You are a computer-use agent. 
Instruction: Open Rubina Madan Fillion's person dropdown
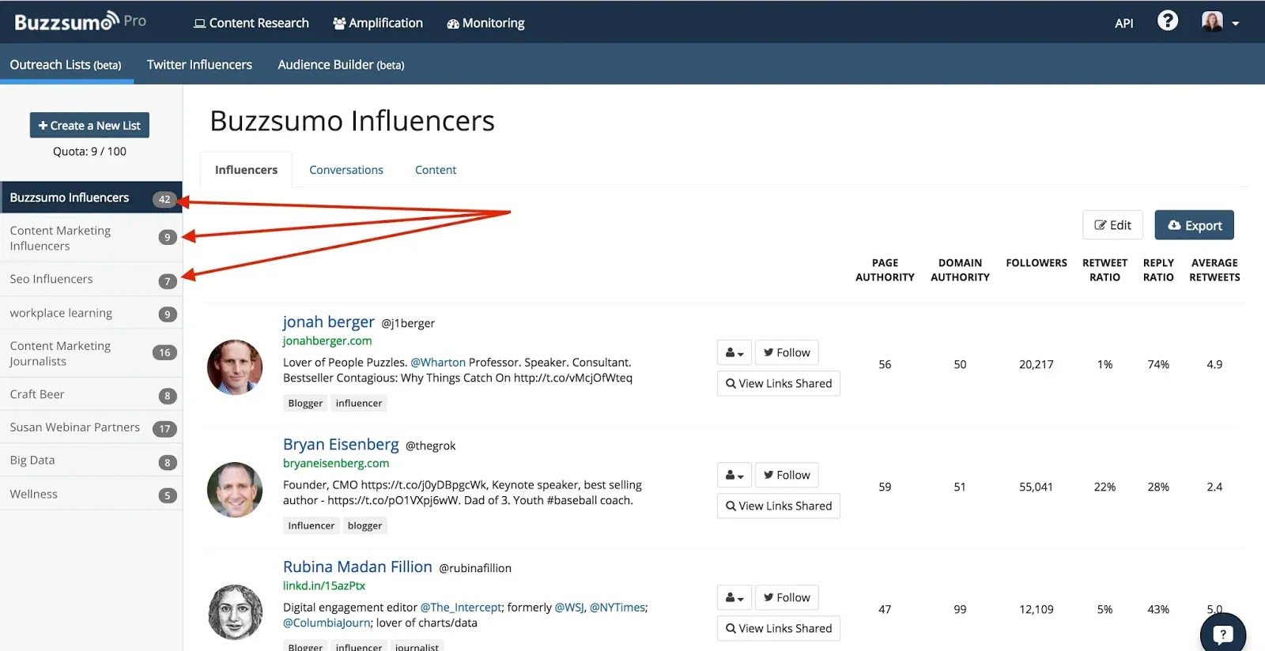[x=734, y=597]
